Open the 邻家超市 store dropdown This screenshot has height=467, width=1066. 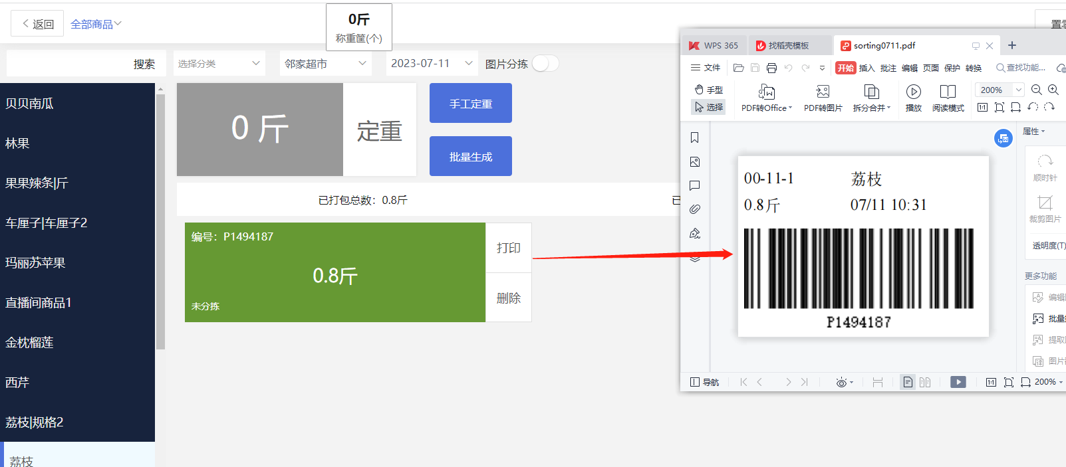[325, 64]
